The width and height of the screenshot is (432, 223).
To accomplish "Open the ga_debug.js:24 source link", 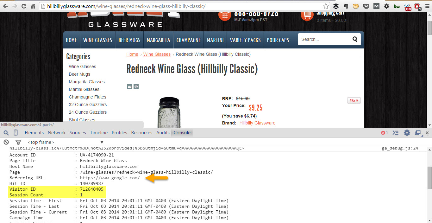I will click(x=400, y=148).
